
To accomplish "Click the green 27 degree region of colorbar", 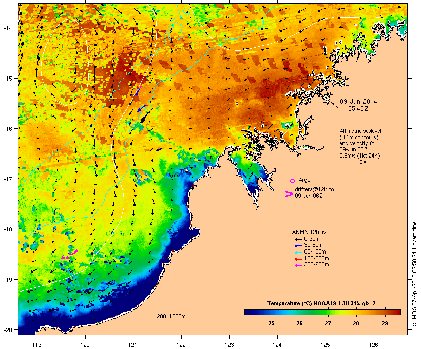I will [x=328, y=312].
